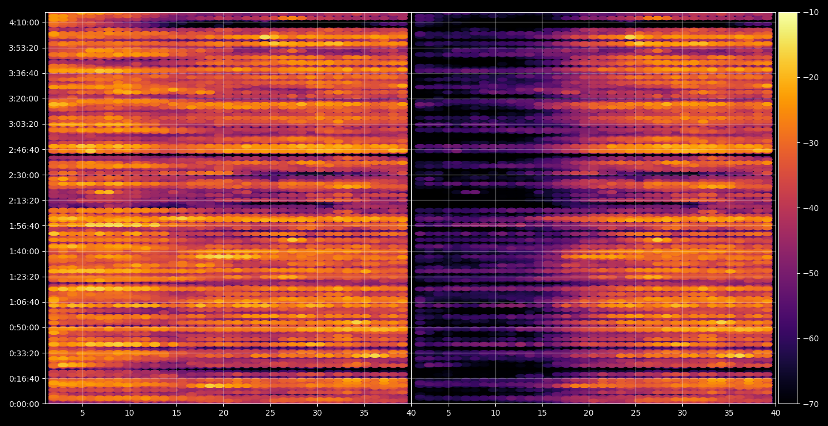Select the 1:23:20 y-axis label
This screenshot has width=828, height=426.
pos(24,276)
